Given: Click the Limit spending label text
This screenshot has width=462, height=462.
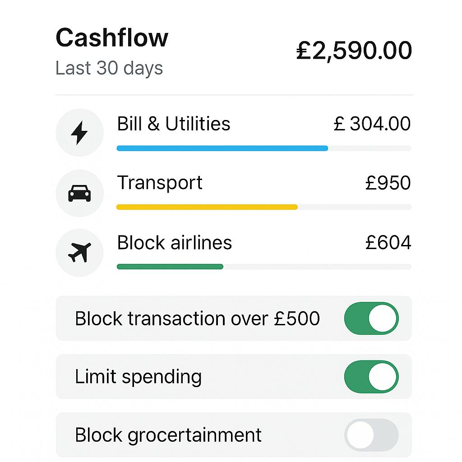Looking at the screenshot, I should pos(138,377).
